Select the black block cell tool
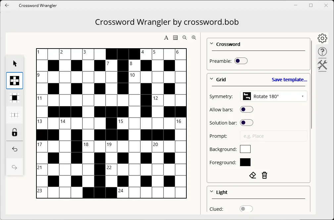 (15, 98)
